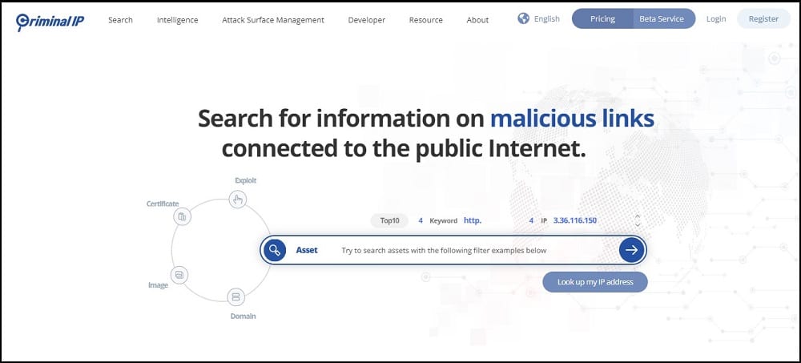This screenshot has height=363, width=801.
Task: Click the Domain label
Action: 244,316
